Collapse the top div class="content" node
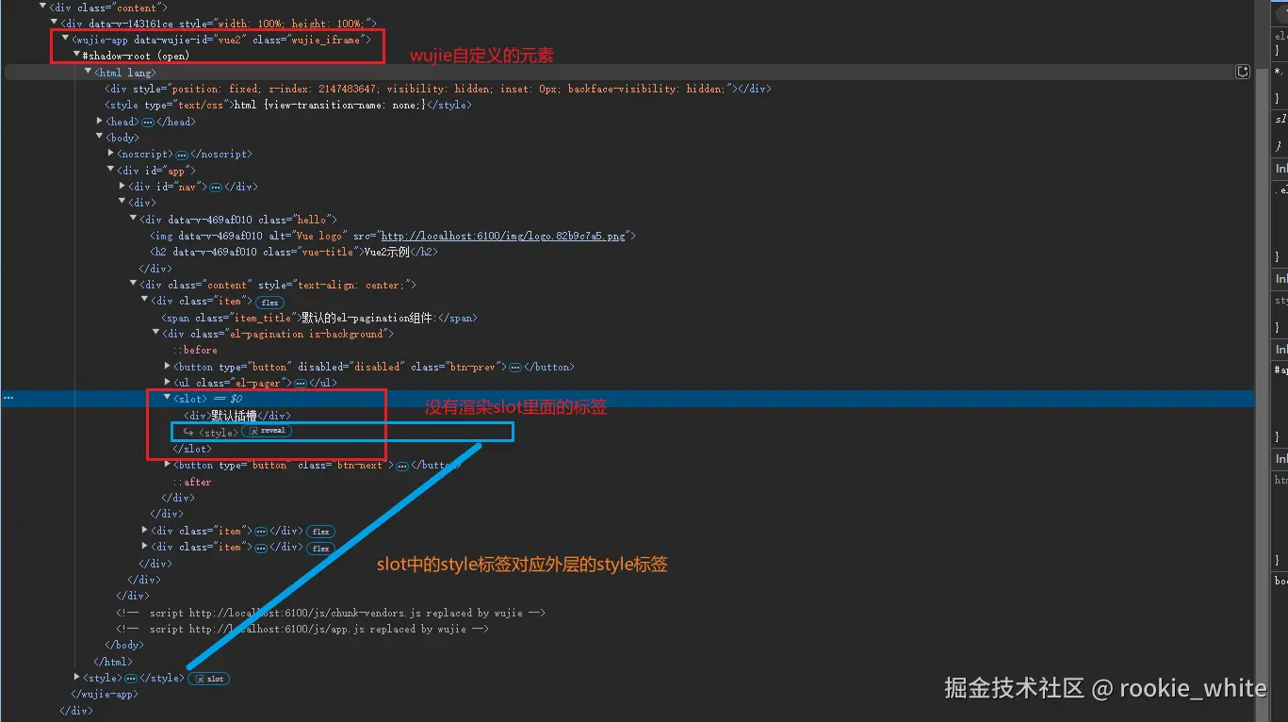This screenshot has width=1288, height=722. pos(42,7)
